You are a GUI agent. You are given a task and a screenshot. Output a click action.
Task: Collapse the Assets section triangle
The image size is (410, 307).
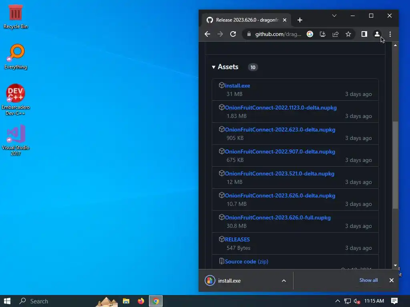click(214, 67)
